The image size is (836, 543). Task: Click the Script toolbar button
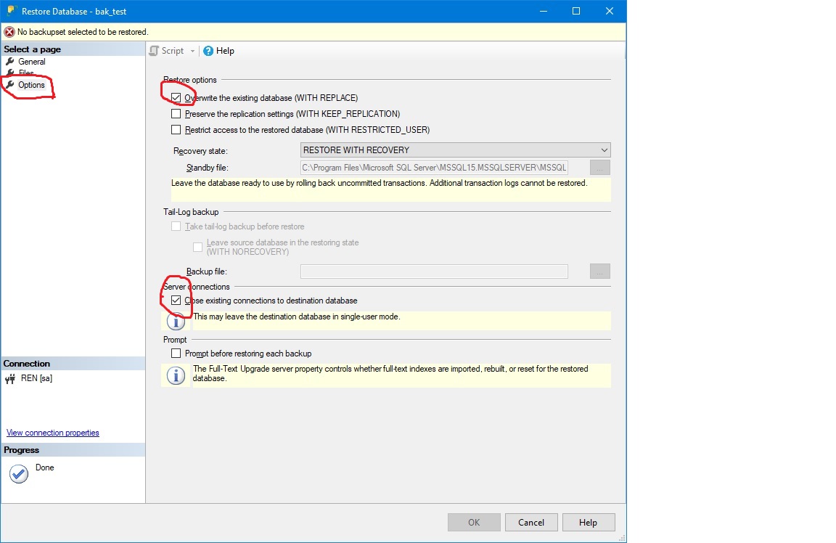pos(167,51)
